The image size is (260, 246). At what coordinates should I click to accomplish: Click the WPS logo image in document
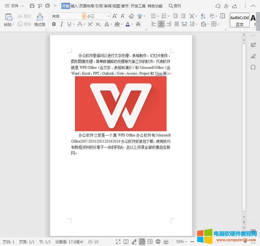(121, 104)
